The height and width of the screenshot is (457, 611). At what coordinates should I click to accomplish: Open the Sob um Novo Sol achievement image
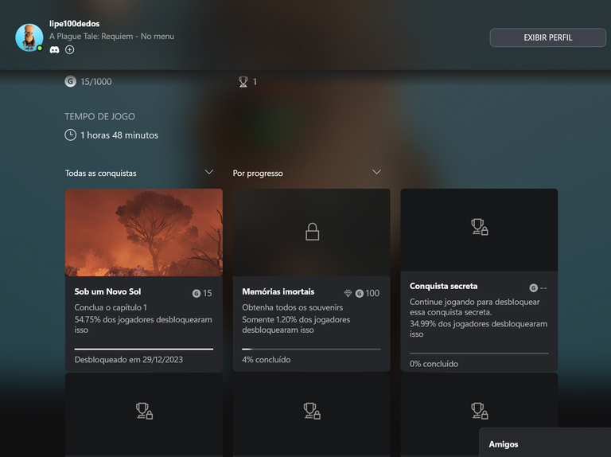[x=144, y=232]
